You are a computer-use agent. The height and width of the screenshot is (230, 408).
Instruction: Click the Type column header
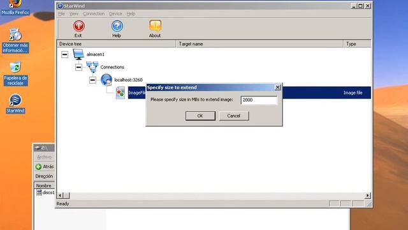(x=357, y=44)
